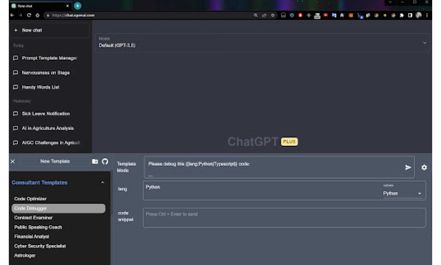
Task: Open the AIGC Challenges in Agricul… conversation
Action: [x=50, y=143]
